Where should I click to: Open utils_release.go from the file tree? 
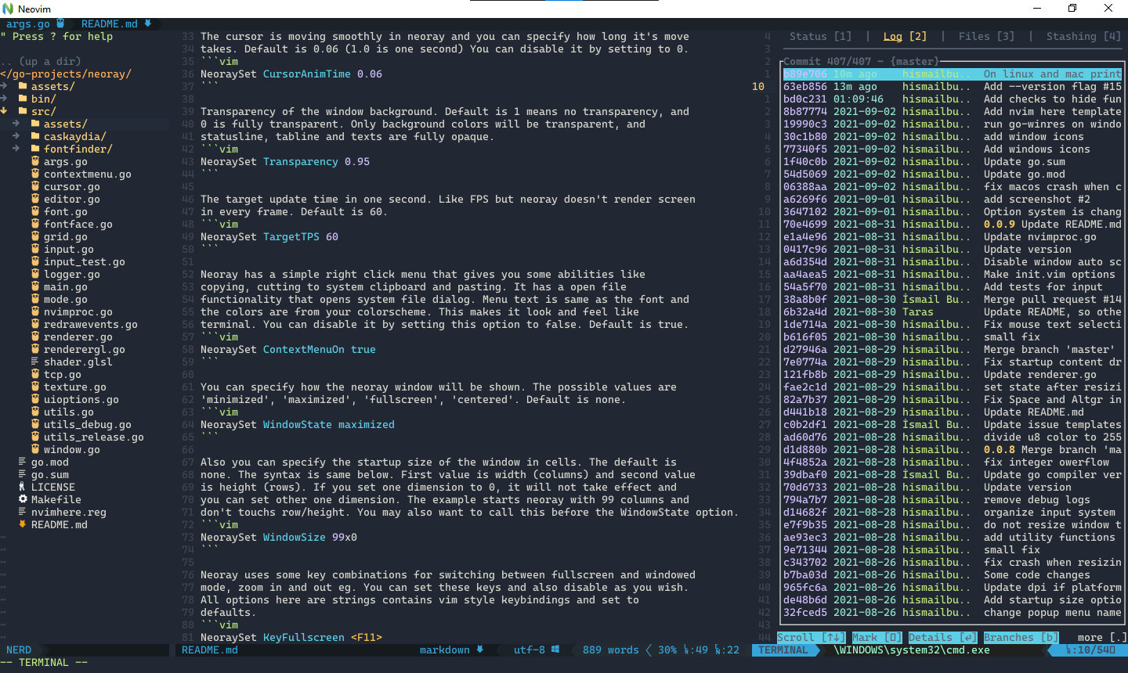click(94, 437)
